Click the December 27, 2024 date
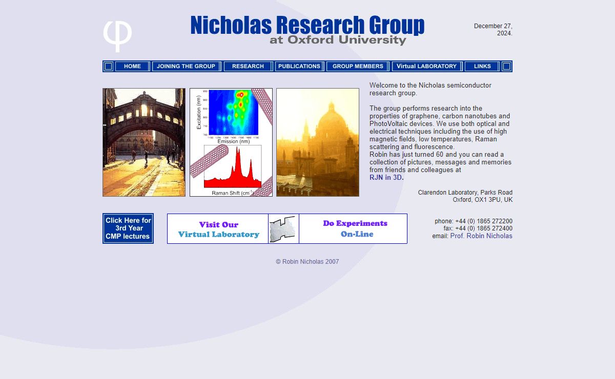615x379 pixels. click(493, 30)
